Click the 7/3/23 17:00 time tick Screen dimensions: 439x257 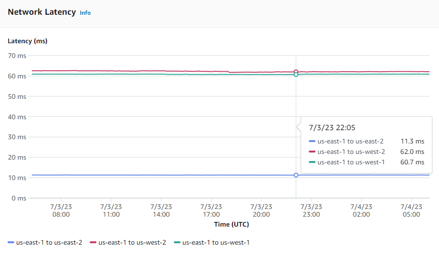[211, 210]
